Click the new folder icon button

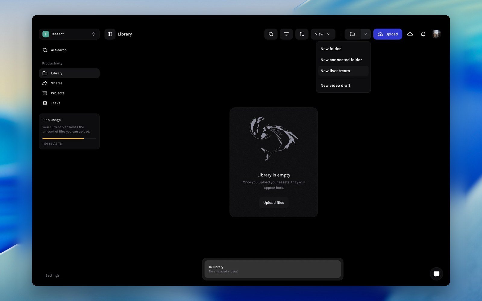[x=352, y=34]
